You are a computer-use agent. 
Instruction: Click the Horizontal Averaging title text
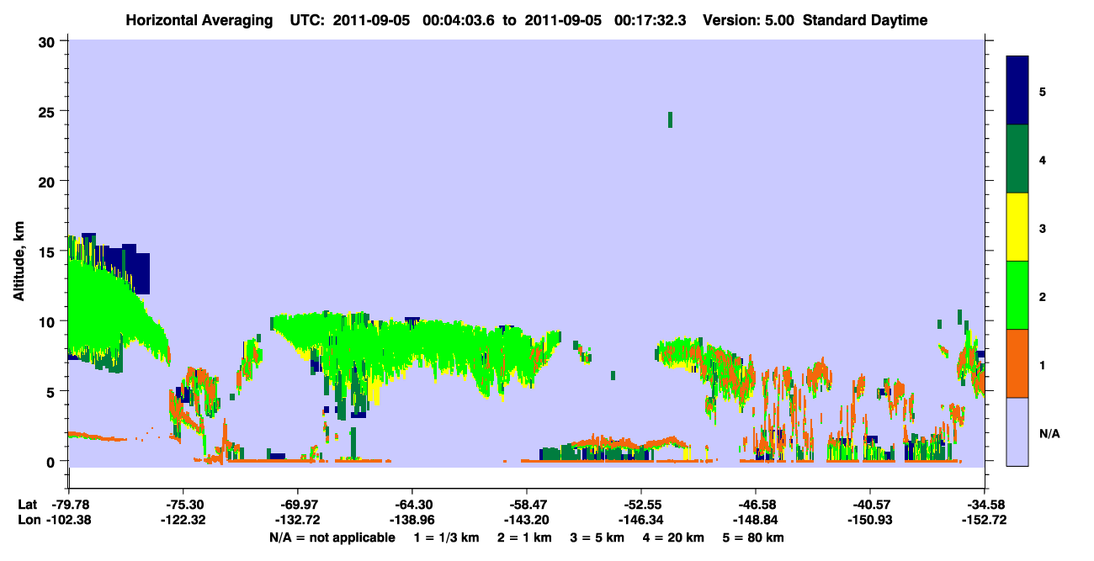point(199,20)
